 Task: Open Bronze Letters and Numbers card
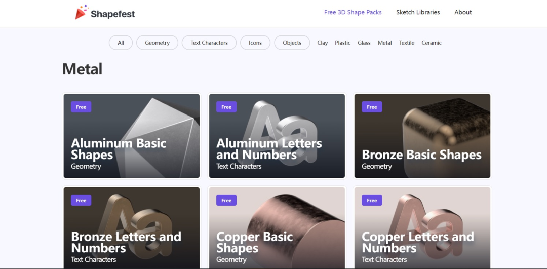tap(132, 228)
